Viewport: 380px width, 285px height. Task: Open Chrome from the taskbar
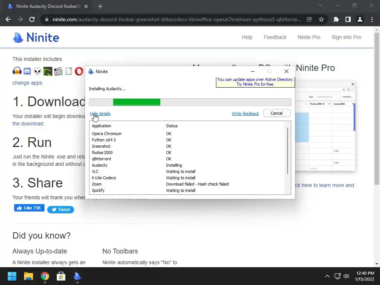click(x=45, y=276)
